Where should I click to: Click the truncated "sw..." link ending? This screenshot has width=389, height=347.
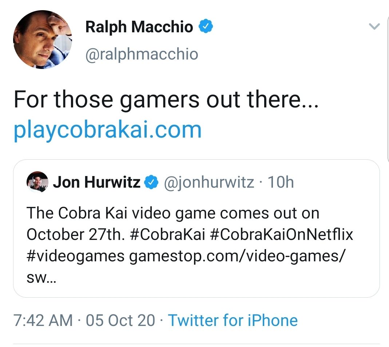click(x=41, y=278)
